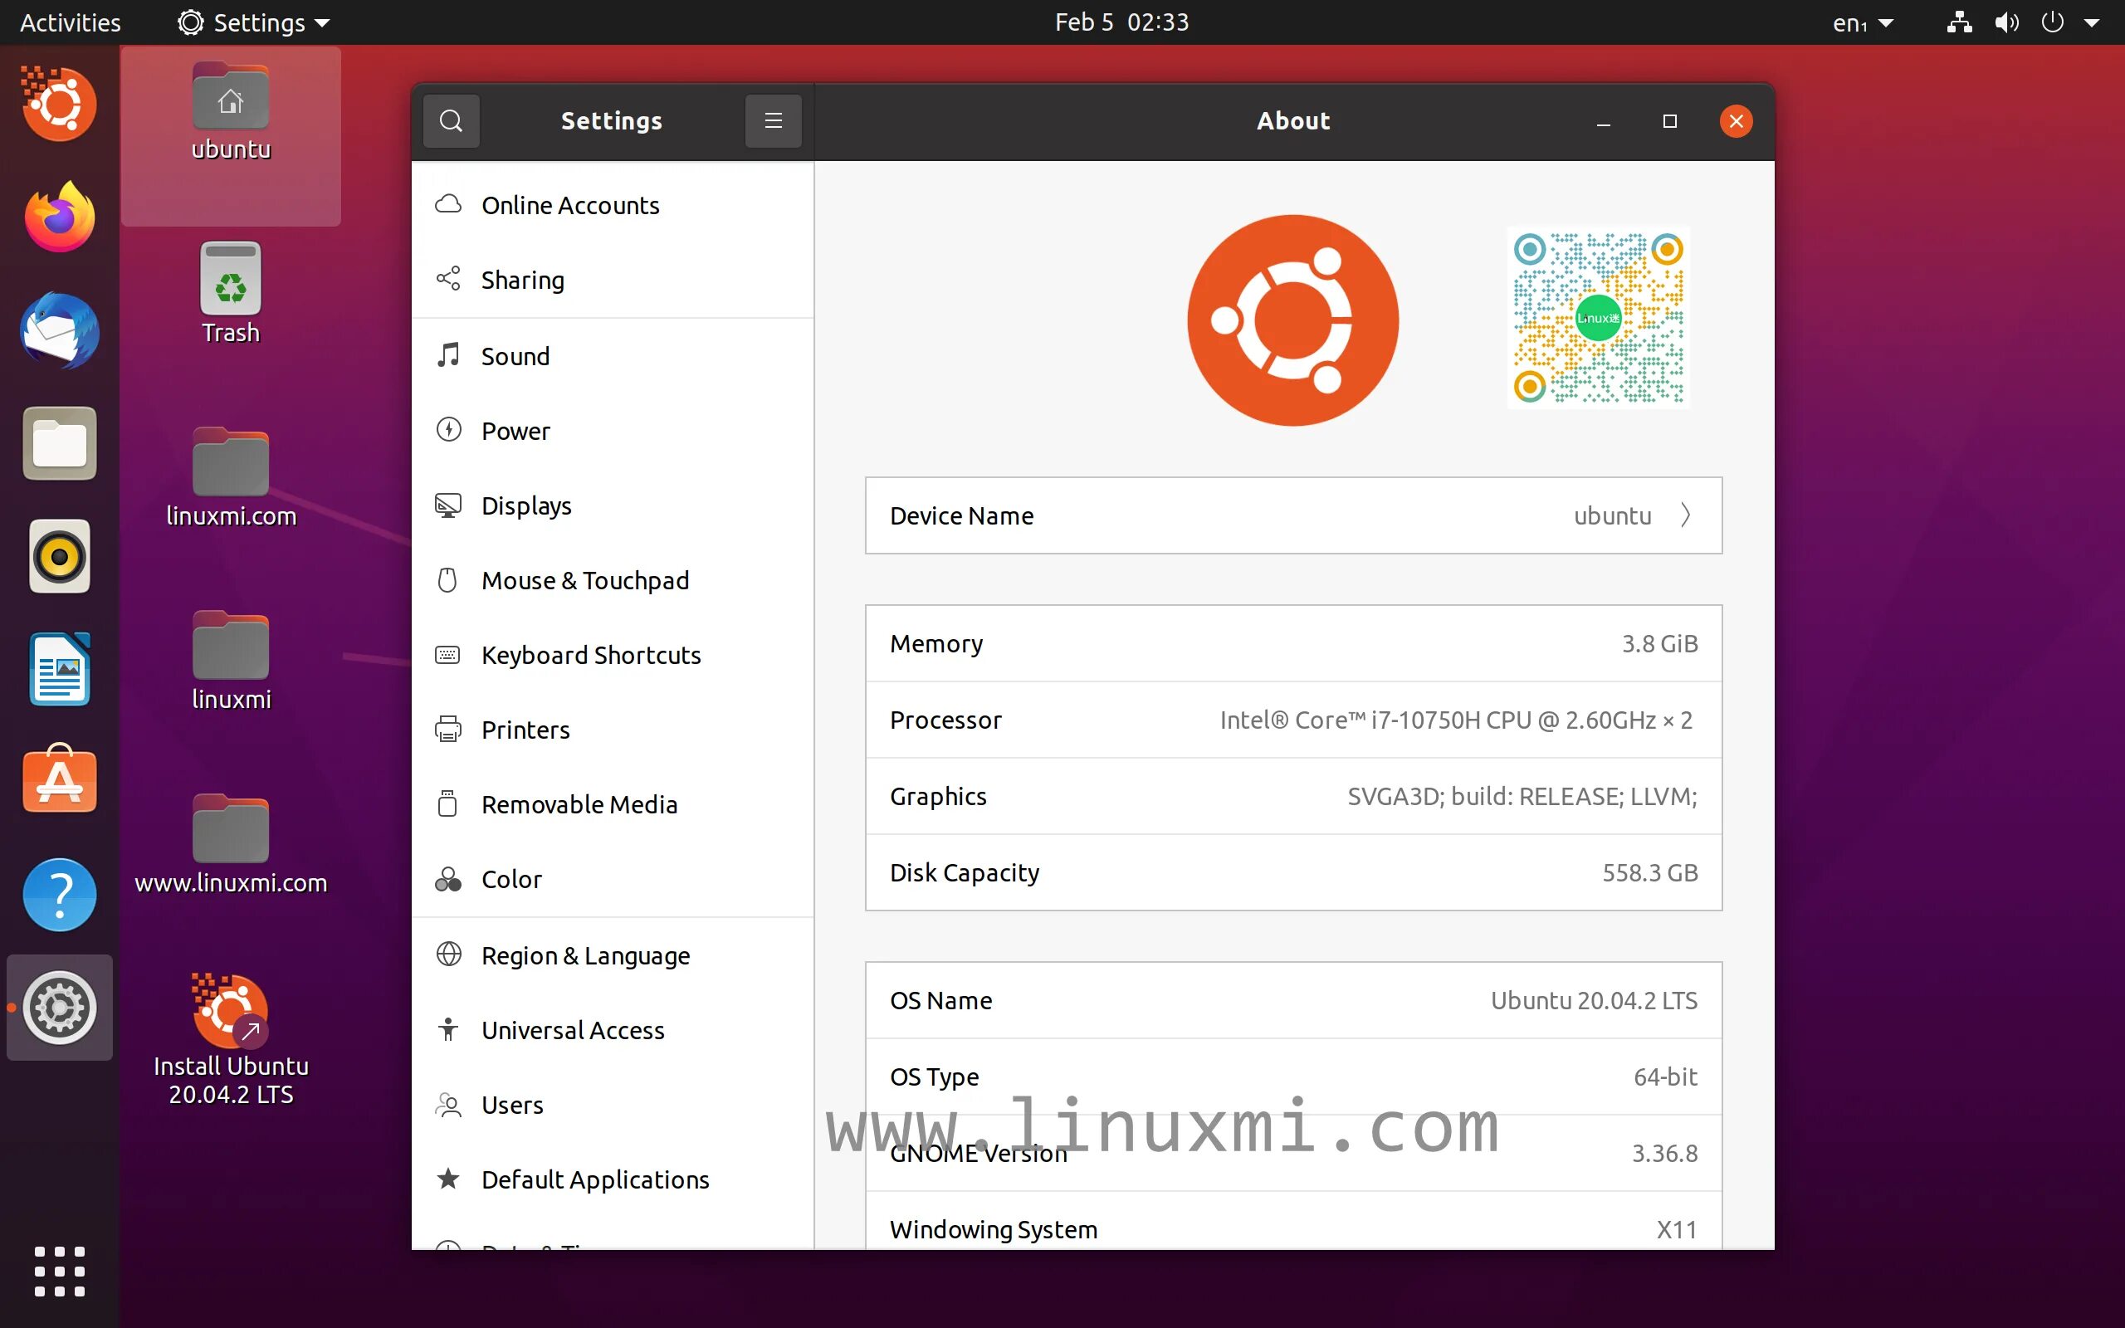Select the Sound settings panel
This screenshot has height=1328, width=2125.
(515, 356)
